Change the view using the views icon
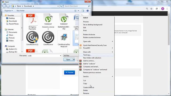Viewport: 171px width, 96px height. pyautogui.click(x=75, y=11)
